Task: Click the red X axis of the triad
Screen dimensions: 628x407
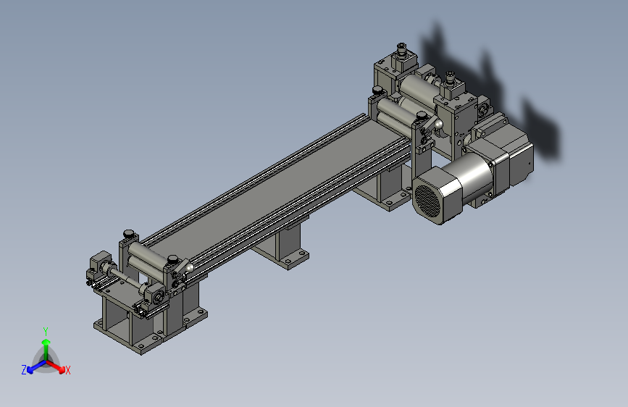Action: pyautogui.click(x=56, y=366)
